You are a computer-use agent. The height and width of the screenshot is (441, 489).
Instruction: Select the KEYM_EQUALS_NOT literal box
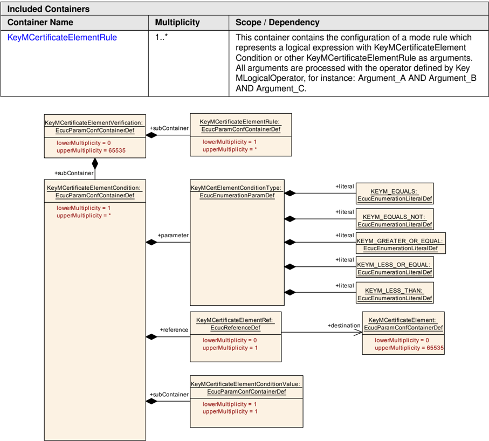(x=395, y=219)
